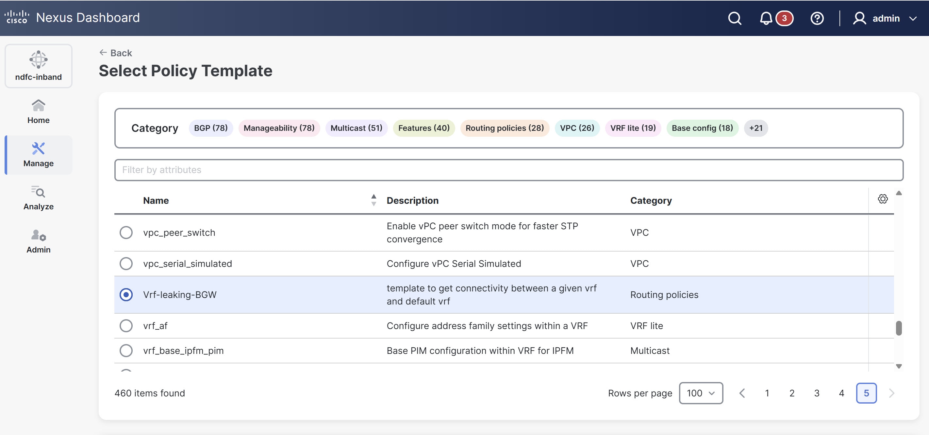Go to page 2
The width and height of the screenshot is (929, 435).
[x=792, y=393]
